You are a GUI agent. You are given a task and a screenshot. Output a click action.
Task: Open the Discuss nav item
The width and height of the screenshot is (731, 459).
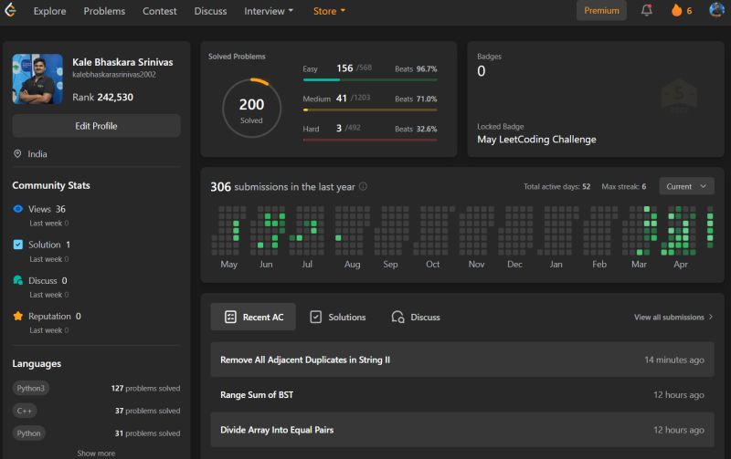(210, 11)
